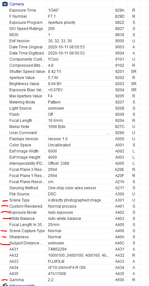Collapse the Camera section header
149x286 pixels.
click(x=16, y=4)
